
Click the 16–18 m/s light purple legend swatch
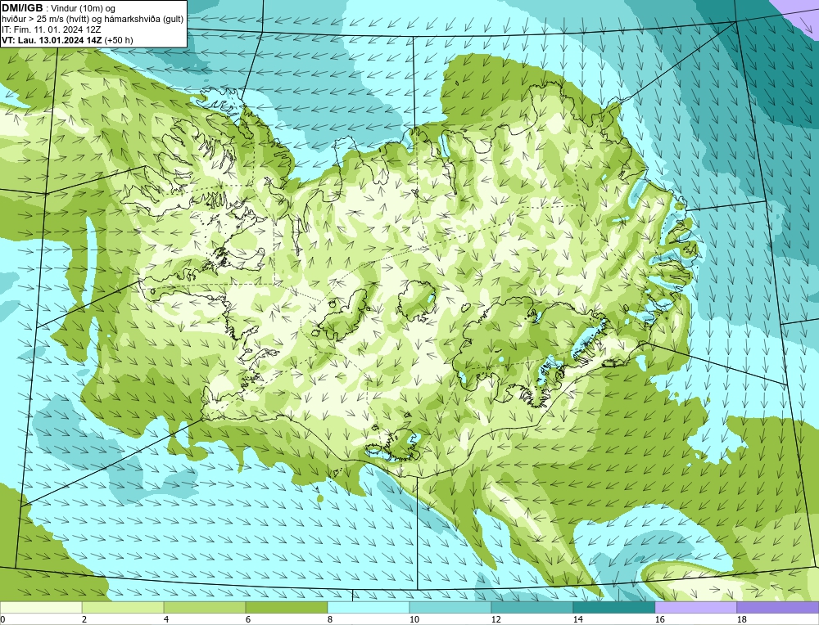pos(695,607)
